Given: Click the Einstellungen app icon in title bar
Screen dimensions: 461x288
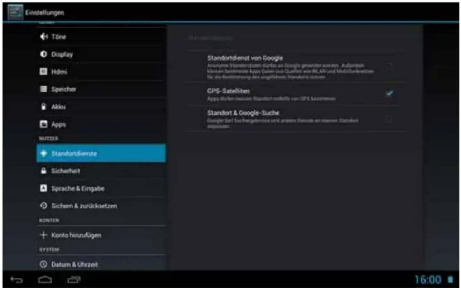Looking at the screenshot, I should tap(15, 13).
